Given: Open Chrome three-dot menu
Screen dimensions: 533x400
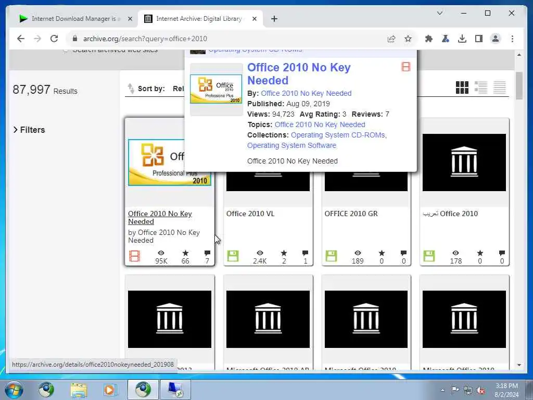Looking at the screenshot, I should click(512, 39).
